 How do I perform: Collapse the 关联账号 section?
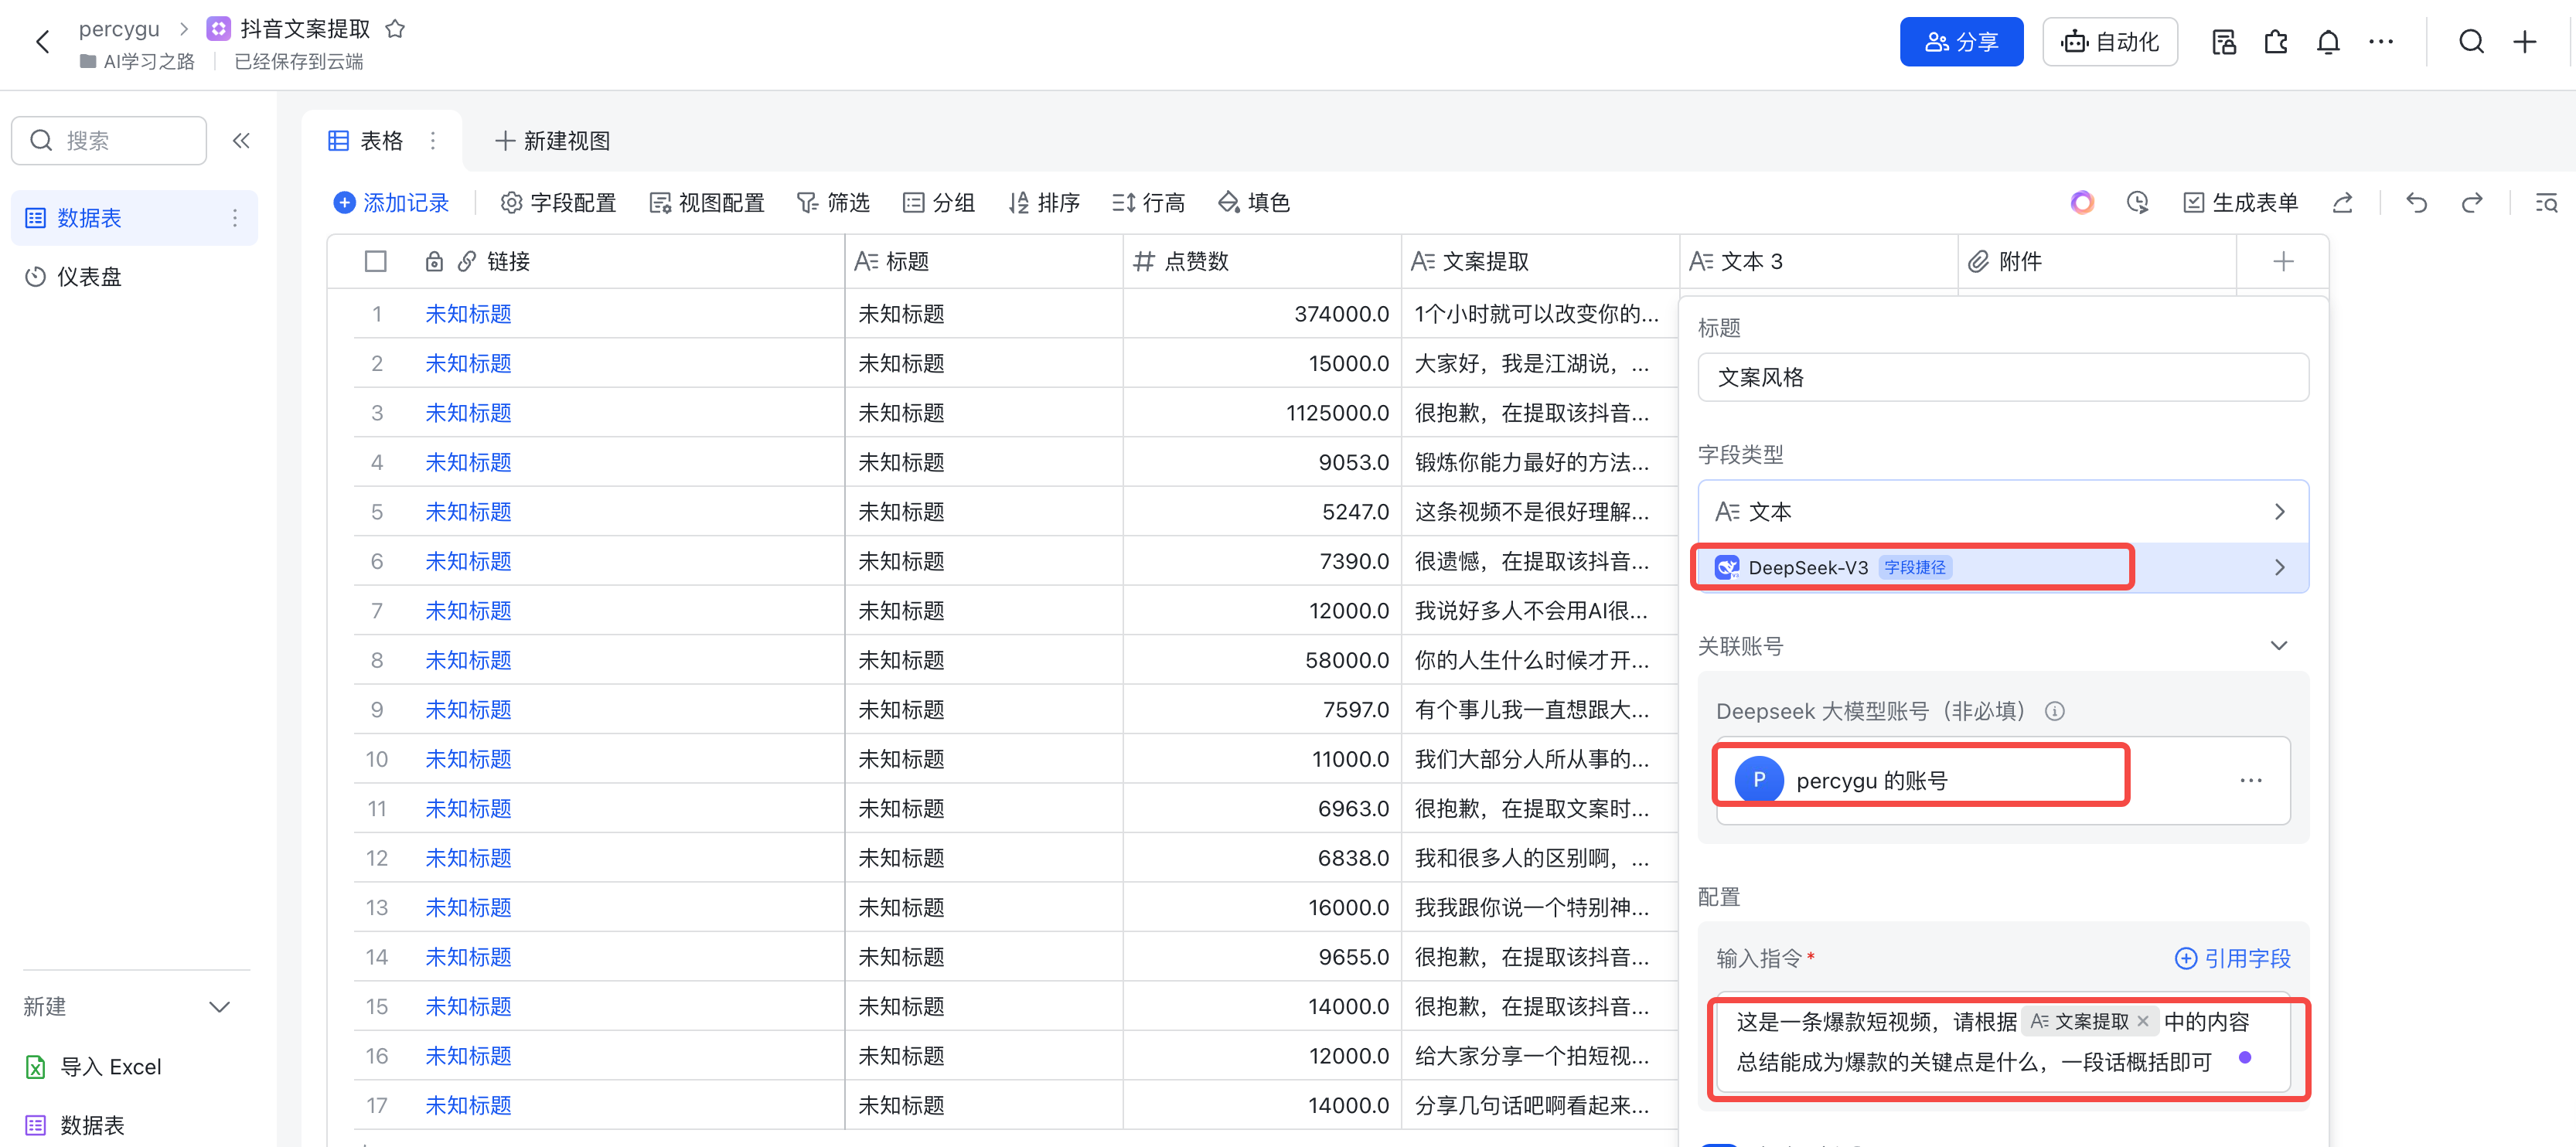2279,646
